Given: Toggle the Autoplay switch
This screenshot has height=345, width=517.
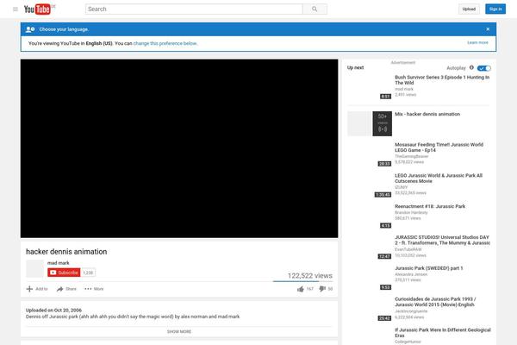Looking at the screenshot, I should point(484,68).
